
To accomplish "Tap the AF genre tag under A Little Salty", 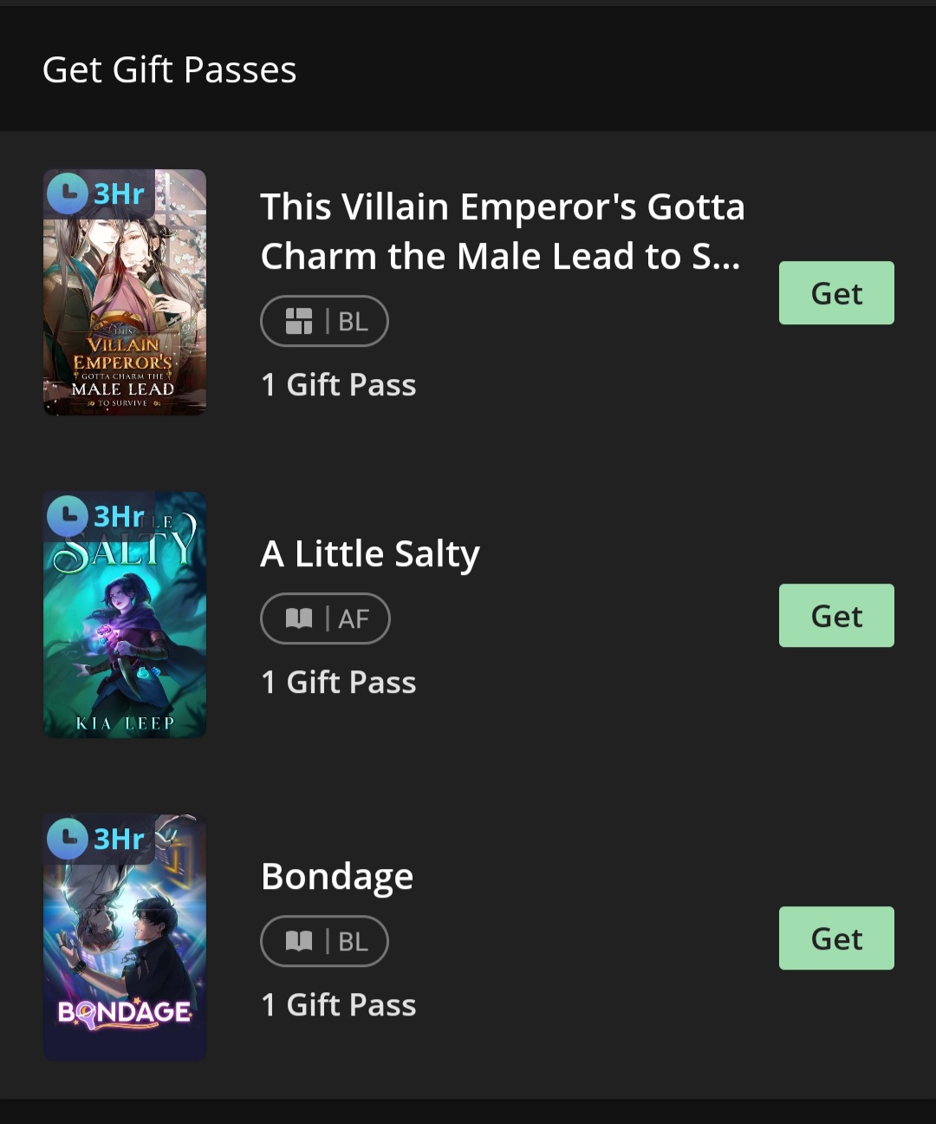I will (325, 618).
